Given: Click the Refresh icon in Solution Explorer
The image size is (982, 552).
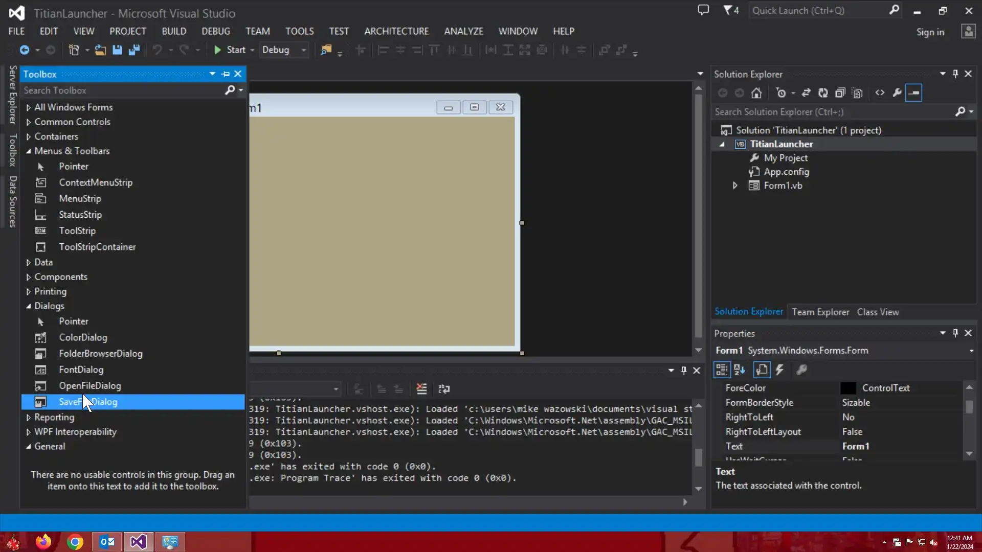Looking at the screenshot, I should (823, 93).
